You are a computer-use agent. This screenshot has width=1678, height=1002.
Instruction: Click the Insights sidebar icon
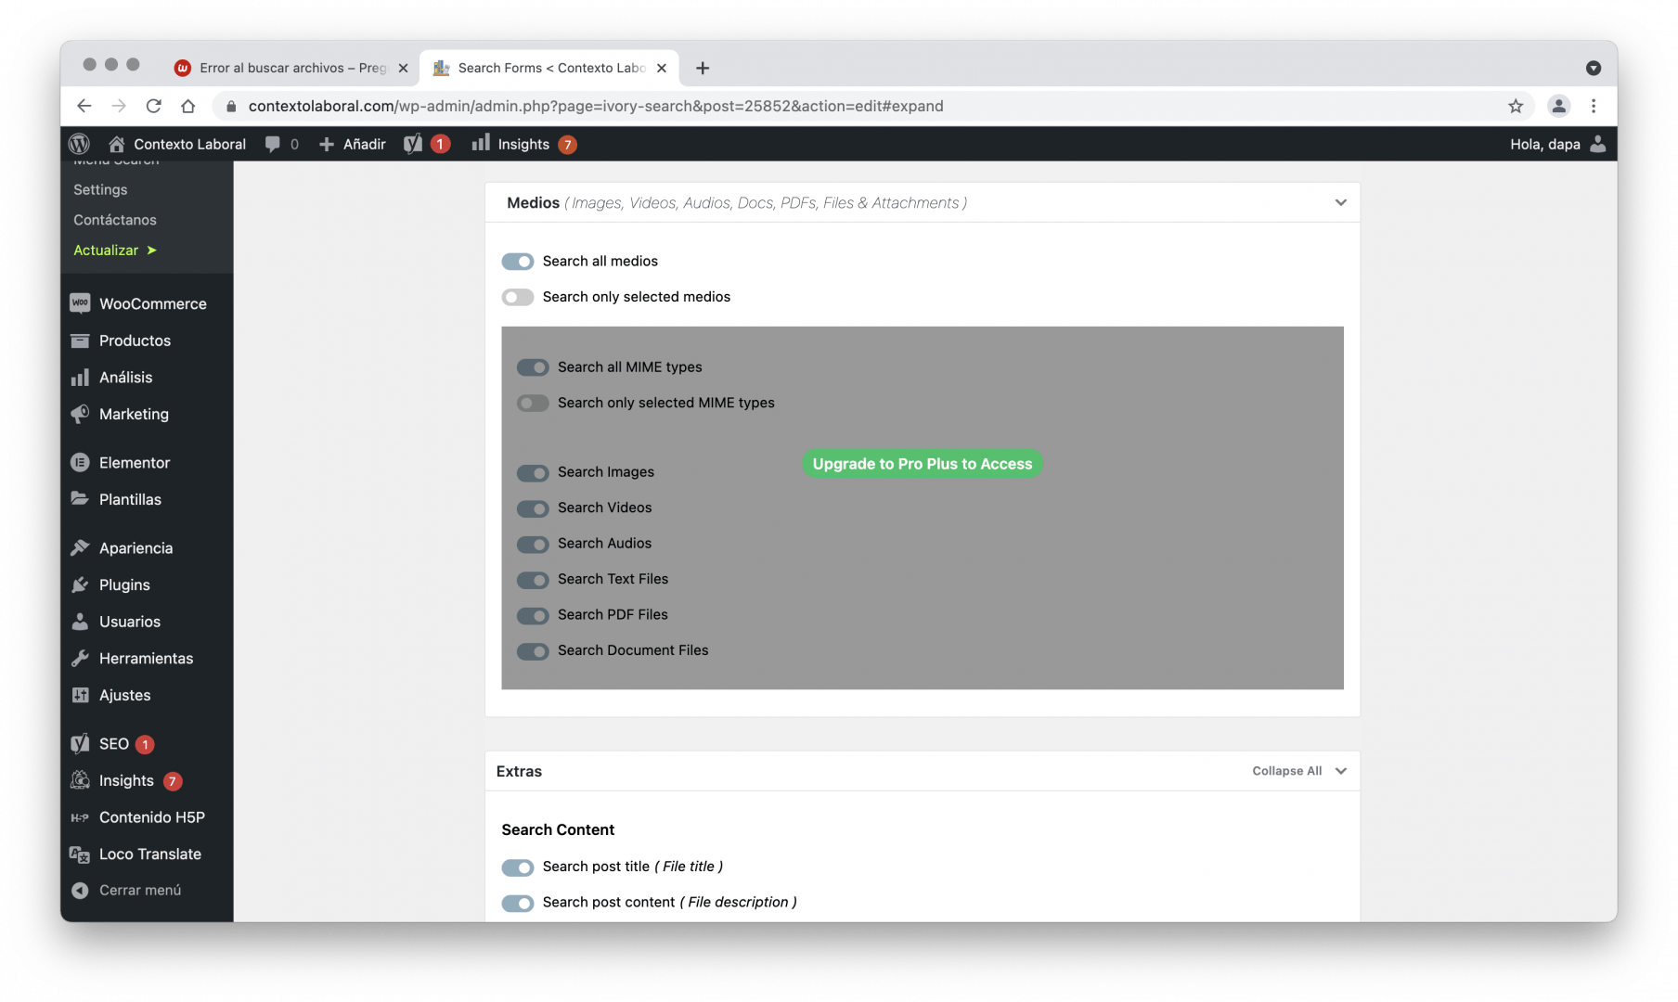(81, 780)
